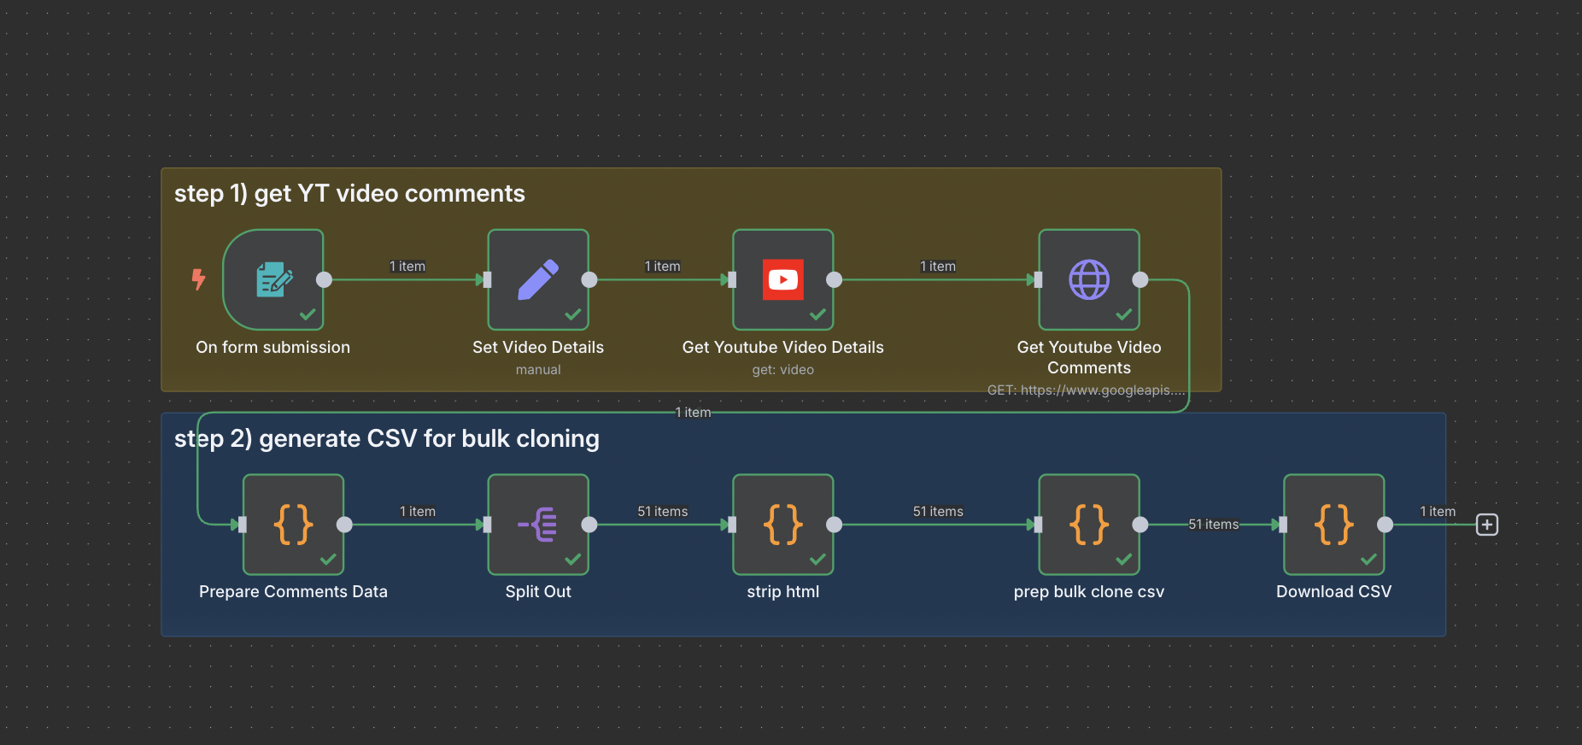Click the 'Set Video Details' node label
Image resolution: width=1582 pixels, height=745 pixels.
coord(538,348)
